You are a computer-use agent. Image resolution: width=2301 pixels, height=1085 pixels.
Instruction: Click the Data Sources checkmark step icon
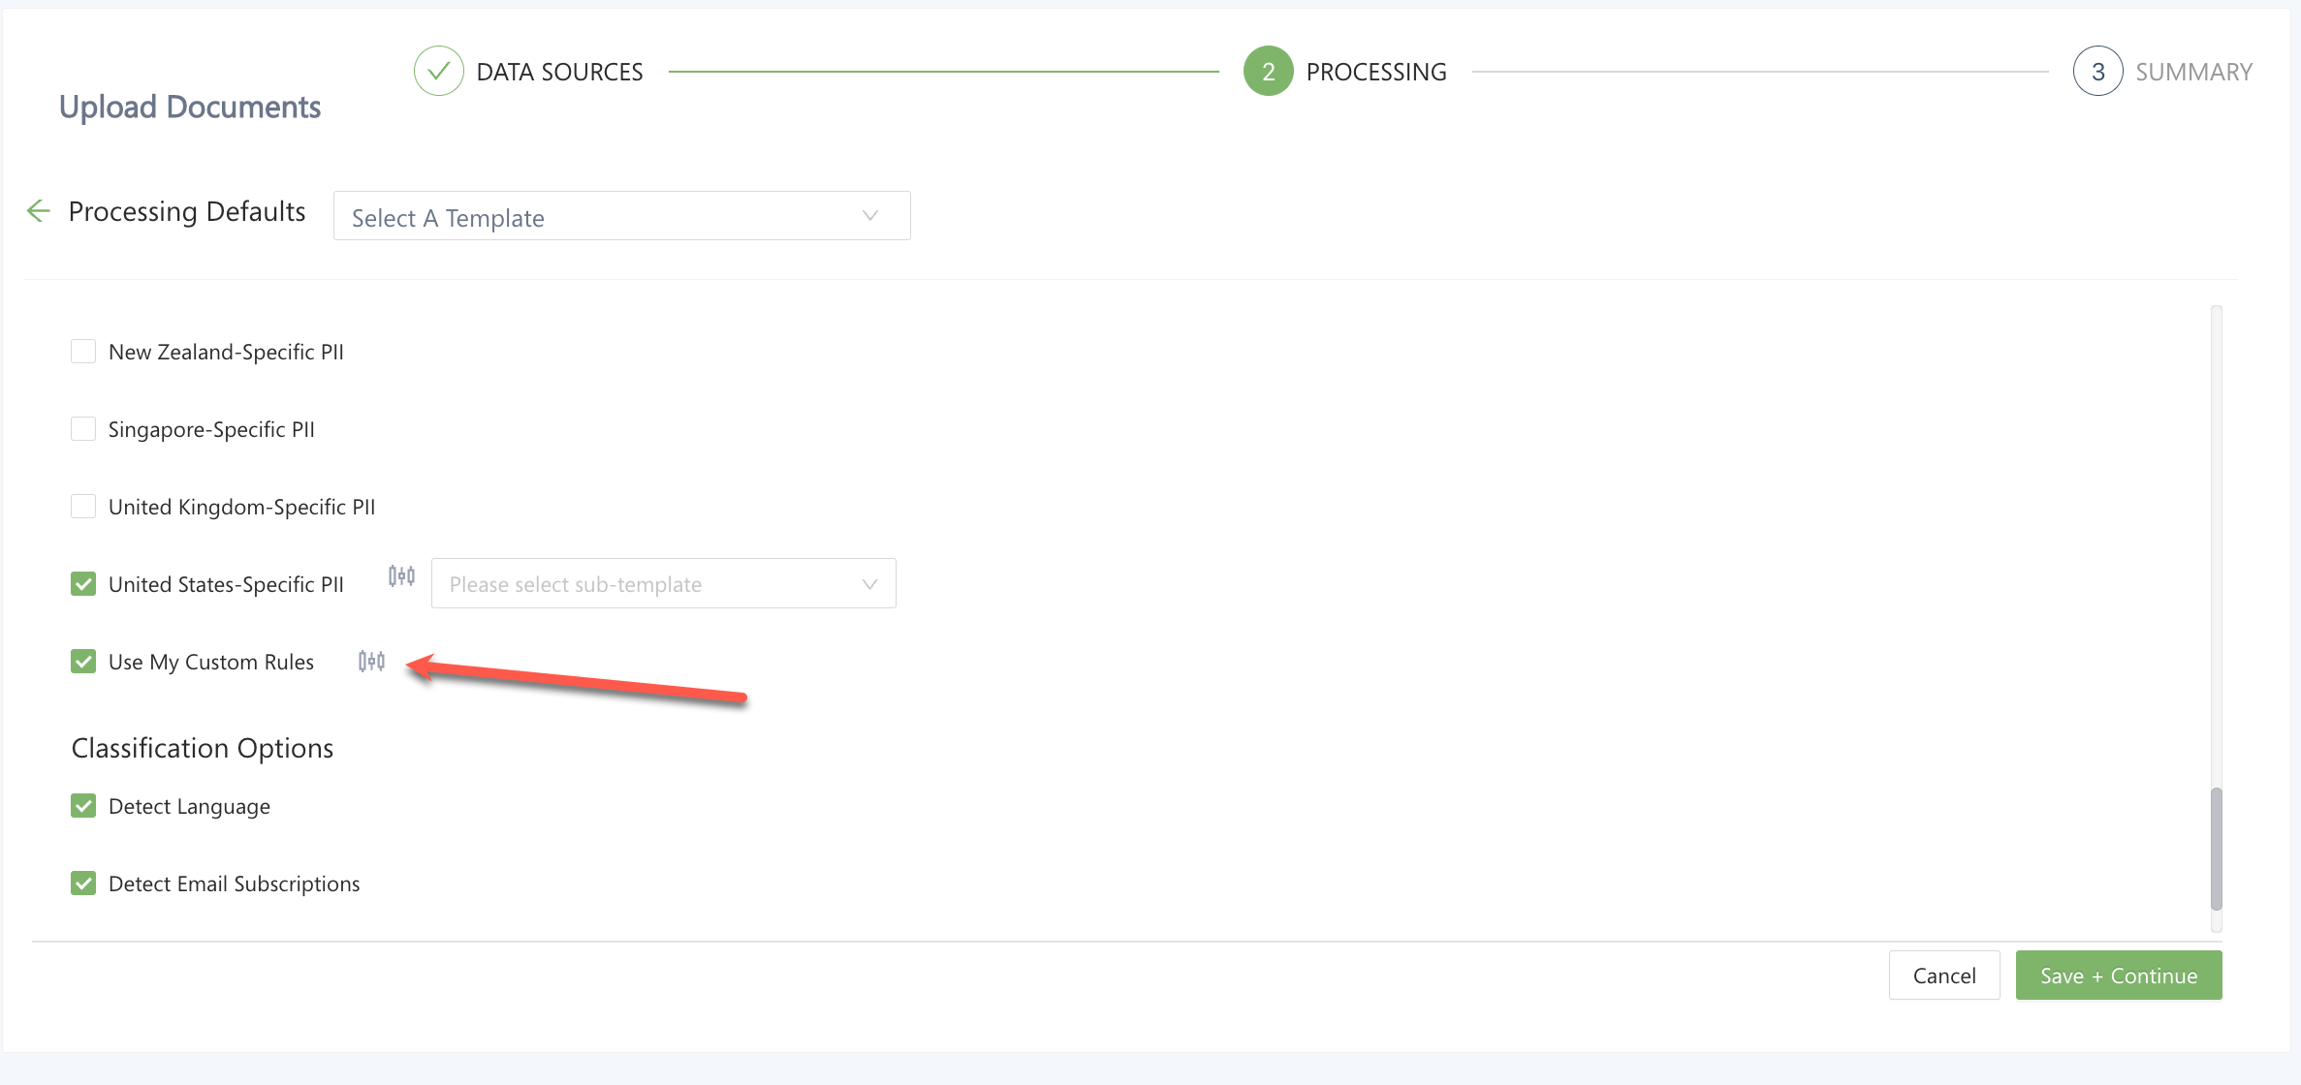439,72
